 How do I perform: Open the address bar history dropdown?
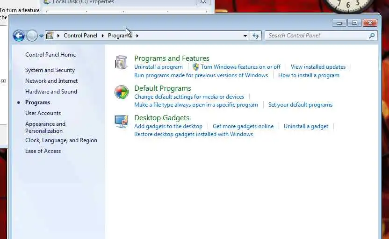[x=245, y=36]
